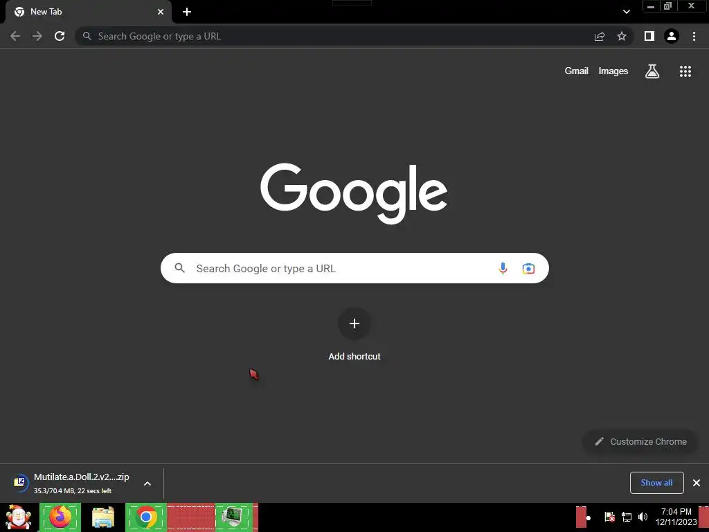Focus the Google search input field
709x532 pixels.
pos(354,268)
